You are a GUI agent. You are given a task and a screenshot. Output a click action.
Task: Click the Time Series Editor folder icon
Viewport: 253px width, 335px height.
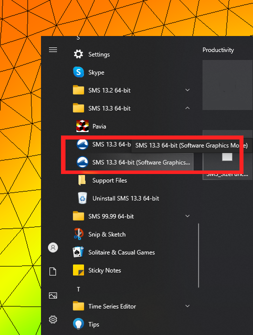tap(78, 306)
